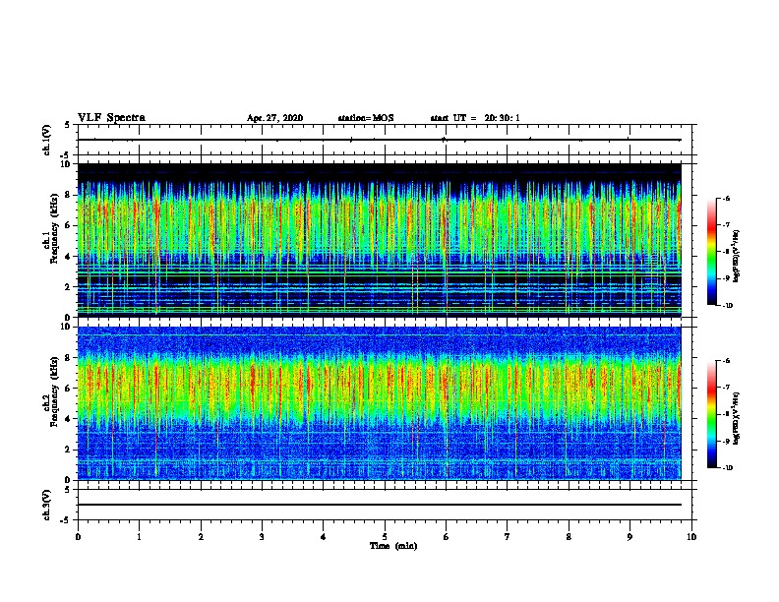The image size is (779, 602).
Task: Click the -10 tick on ch.1 colorbar
Action: point(727,305)
